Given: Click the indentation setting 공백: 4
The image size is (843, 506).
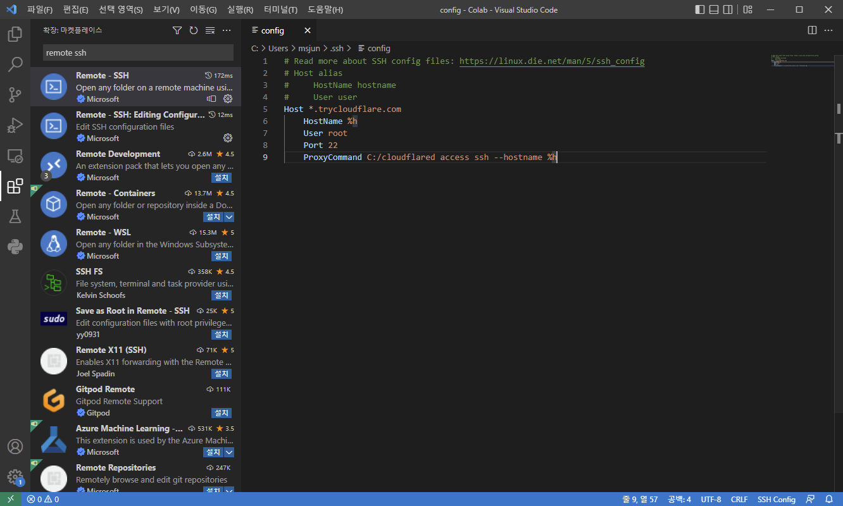Looking at the screenshot, I should [679, 499].
